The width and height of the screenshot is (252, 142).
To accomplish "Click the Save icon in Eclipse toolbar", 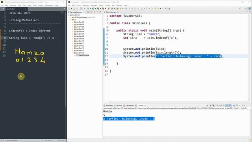I will (x=74, y=9).
